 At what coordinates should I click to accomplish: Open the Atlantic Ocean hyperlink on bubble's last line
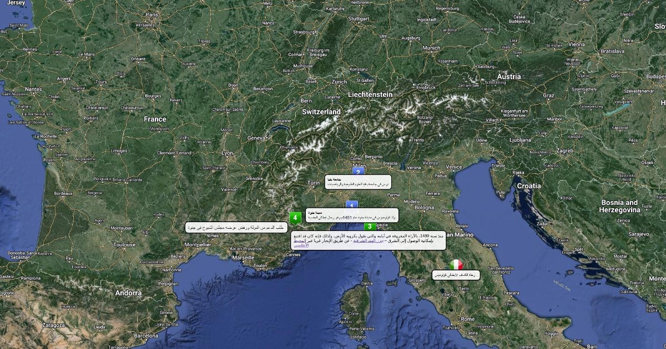[x=301, y=245]
